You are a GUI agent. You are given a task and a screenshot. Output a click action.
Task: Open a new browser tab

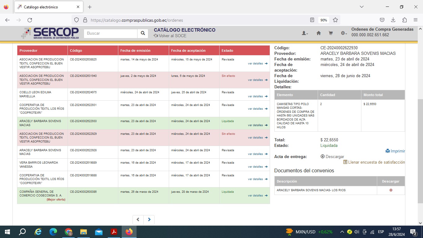(x=89, y=7)
